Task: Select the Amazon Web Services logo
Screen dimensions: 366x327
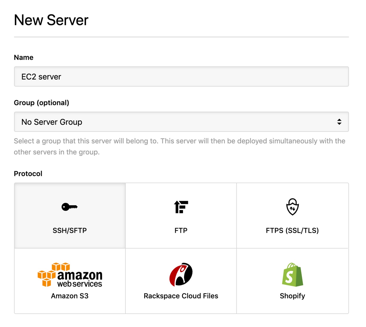Action: [70, 275]
